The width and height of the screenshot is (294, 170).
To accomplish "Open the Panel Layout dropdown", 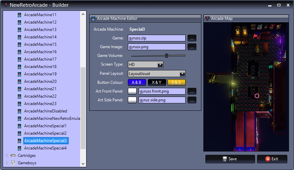I will click(x=182, y=74).
